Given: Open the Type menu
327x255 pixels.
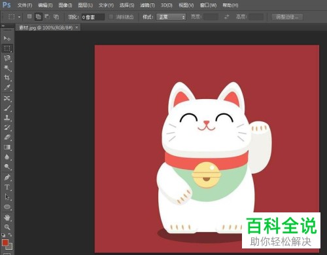Looking at the screenshot, I should click(106, 5).
